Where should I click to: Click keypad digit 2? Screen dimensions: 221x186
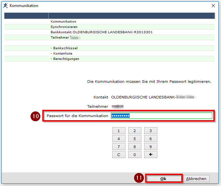click(x=134, y=131)
